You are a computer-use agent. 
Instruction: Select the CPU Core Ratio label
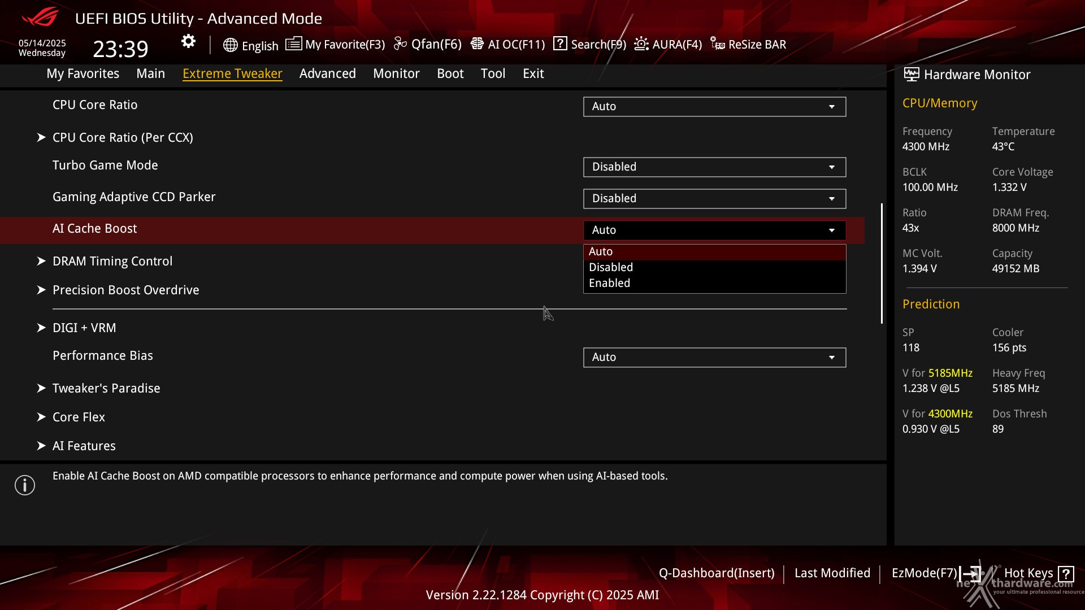95,105
